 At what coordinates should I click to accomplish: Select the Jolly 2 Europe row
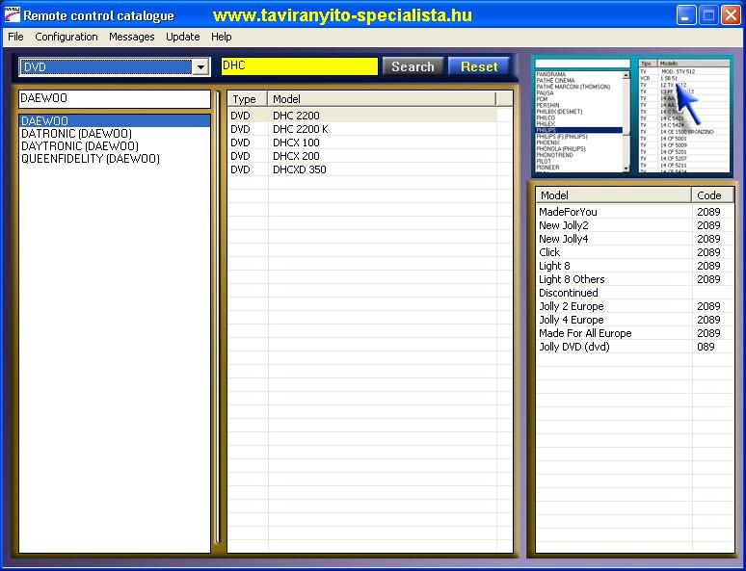[634, 306]
